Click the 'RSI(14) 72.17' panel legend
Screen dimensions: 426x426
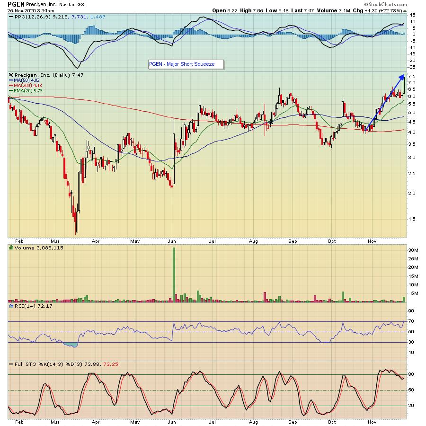(x=34, y=306)
